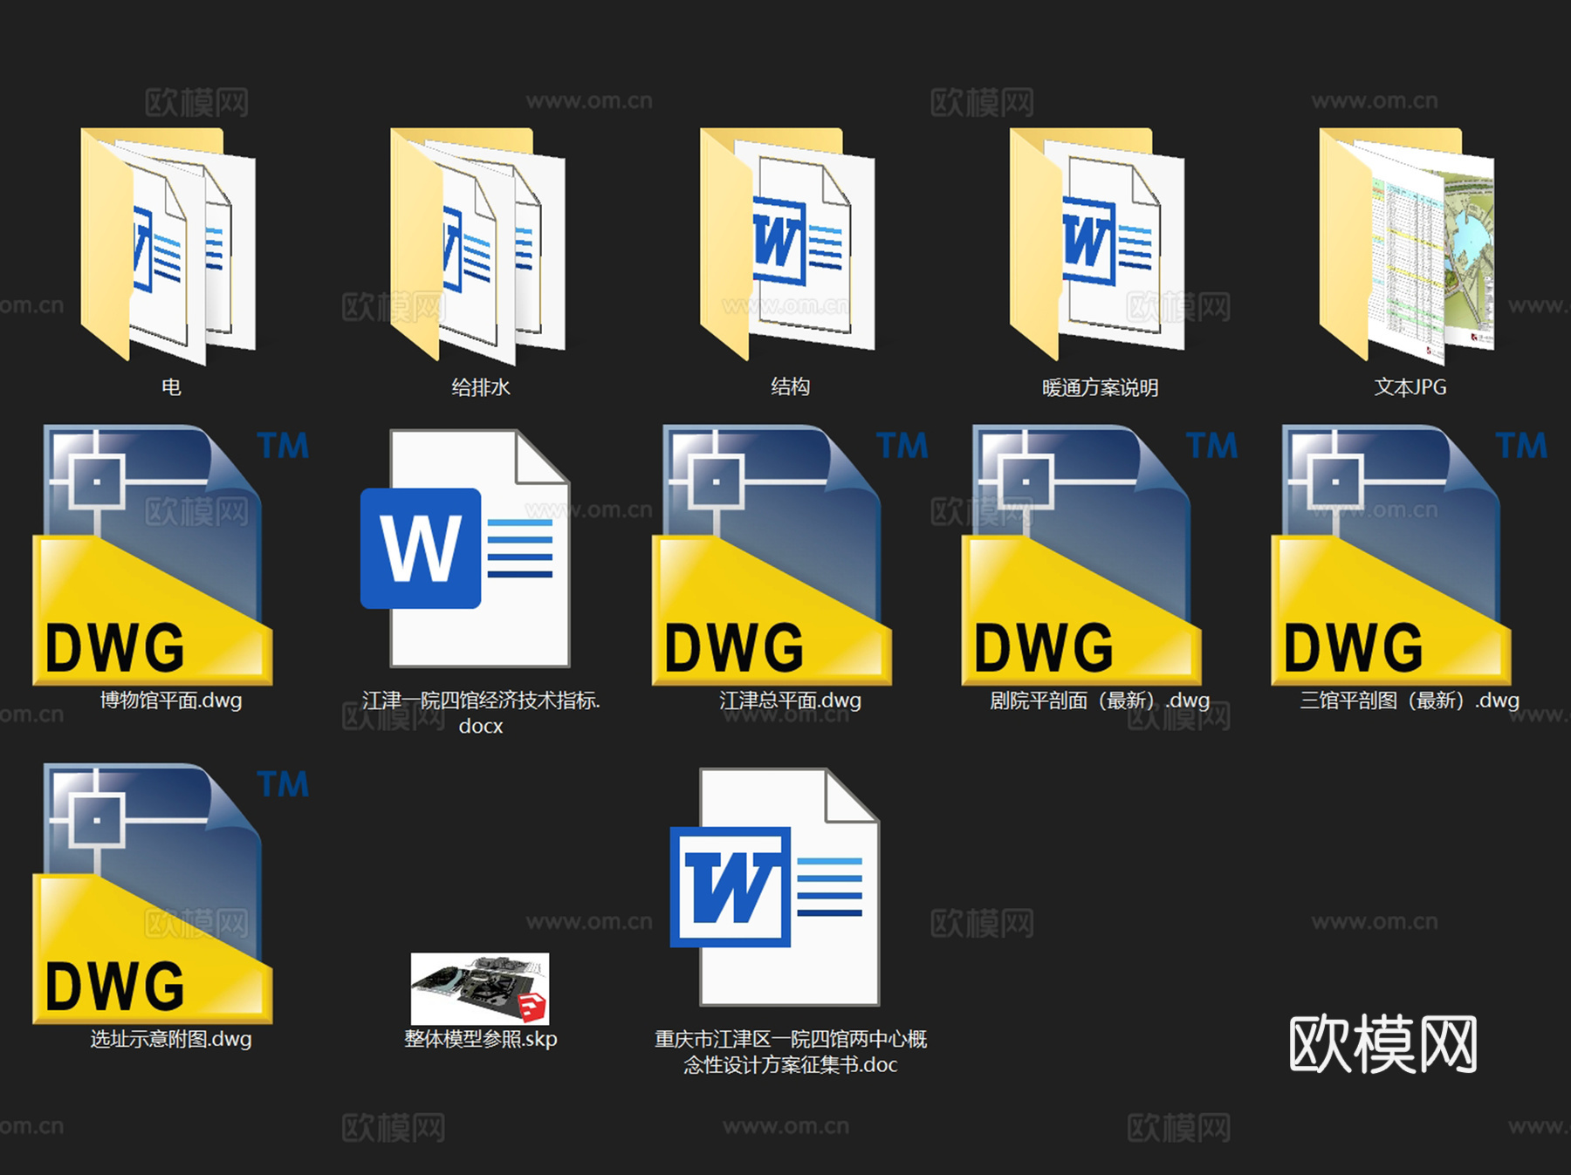This screenshot has height=1175, width=1571.
Task: Click the file name 选址示意附图.dwg
Action: [171, 1039]
